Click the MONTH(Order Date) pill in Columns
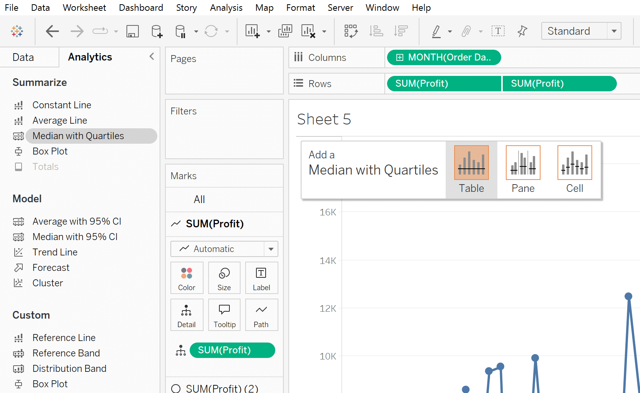The height and width of the screenshot is (393, 640). click(444, 57)
